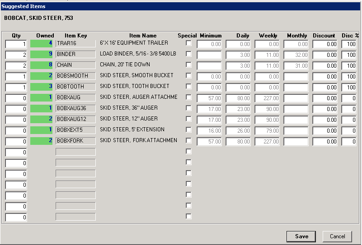The image size is (362, 245).
Task: Click Discount field for BOBXAUG row
Action: coord(325,98)
